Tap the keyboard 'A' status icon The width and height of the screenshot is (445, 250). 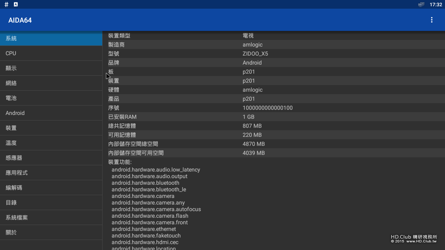point(16,5)
